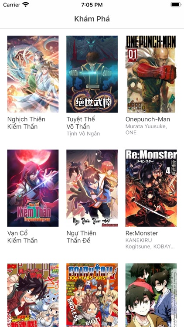The width and height of the screenshot is (184, 327).
Task: Tap the Vạn Cổ Kiếm Thần title label
Action: [x=23, y=237]
